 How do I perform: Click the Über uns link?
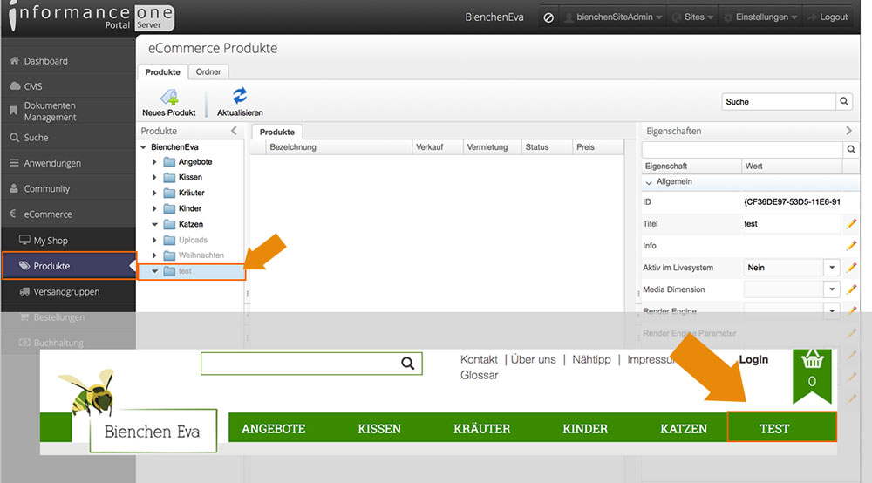(534, 359)
